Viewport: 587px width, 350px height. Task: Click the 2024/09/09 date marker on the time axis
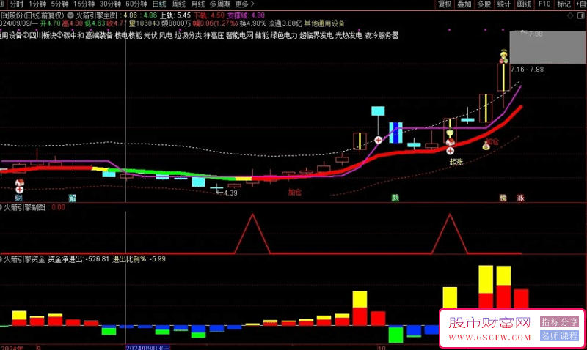[147, 347]
